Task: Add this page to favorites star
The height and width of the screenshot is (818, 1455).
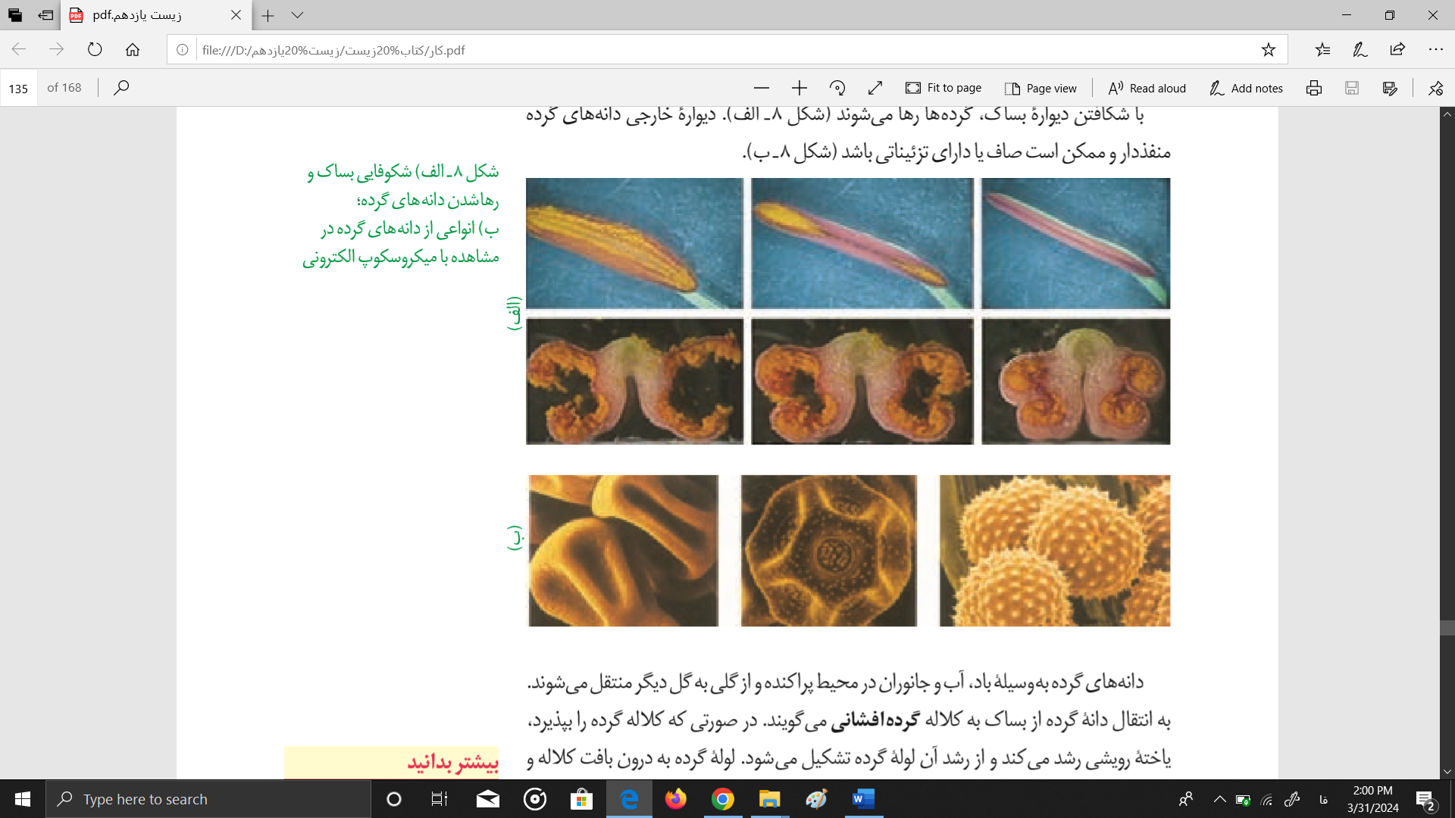Action: pos(1268,50)
